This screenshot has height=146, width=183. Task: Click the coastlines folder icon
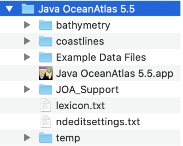tap(46, 41)
